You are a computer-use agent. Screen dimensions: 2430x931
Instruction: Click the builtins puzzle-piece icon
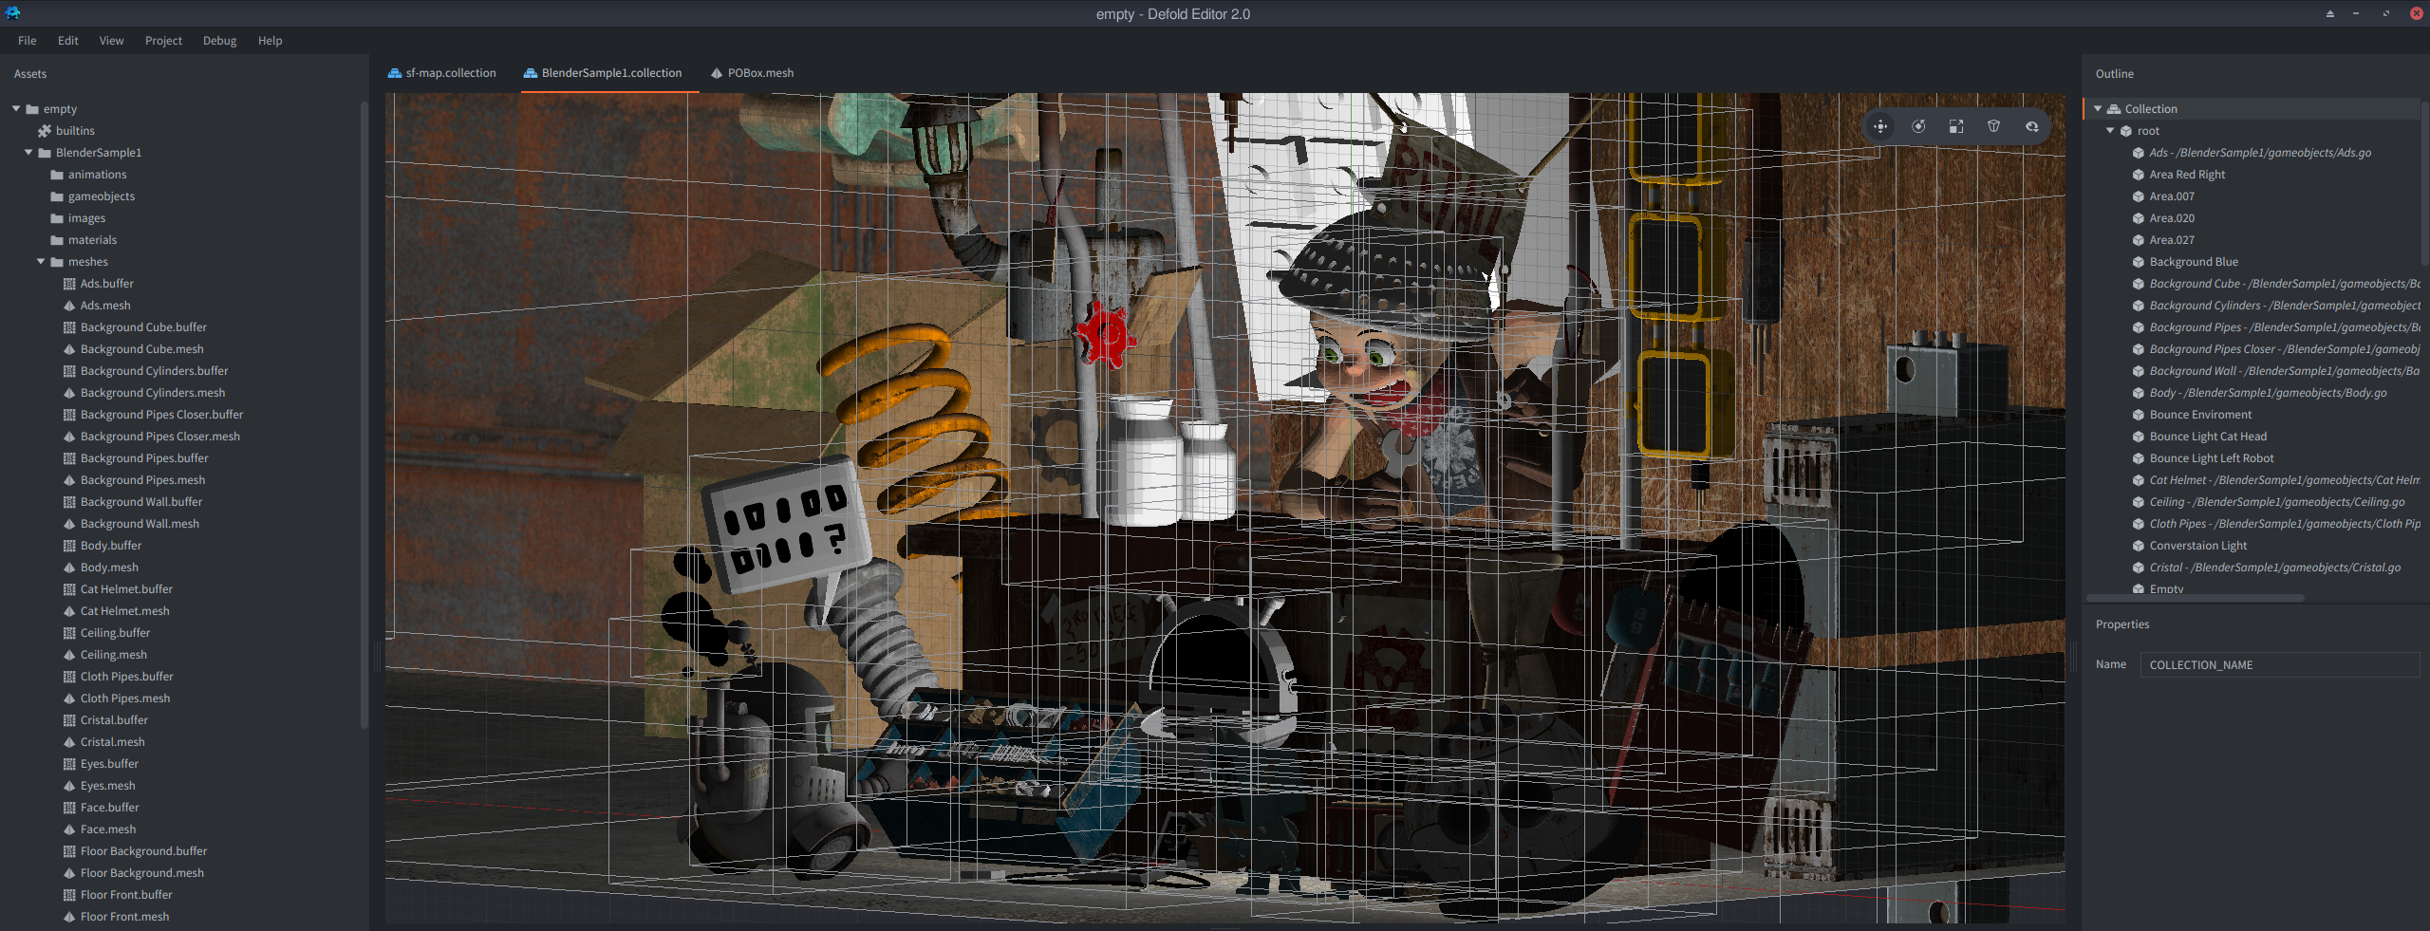tap(45, 131)
